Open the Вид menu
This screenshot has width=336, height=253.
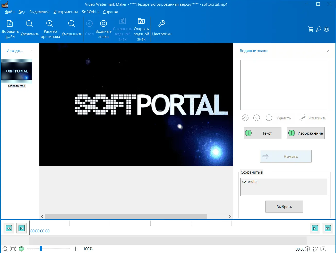(22, 12)
